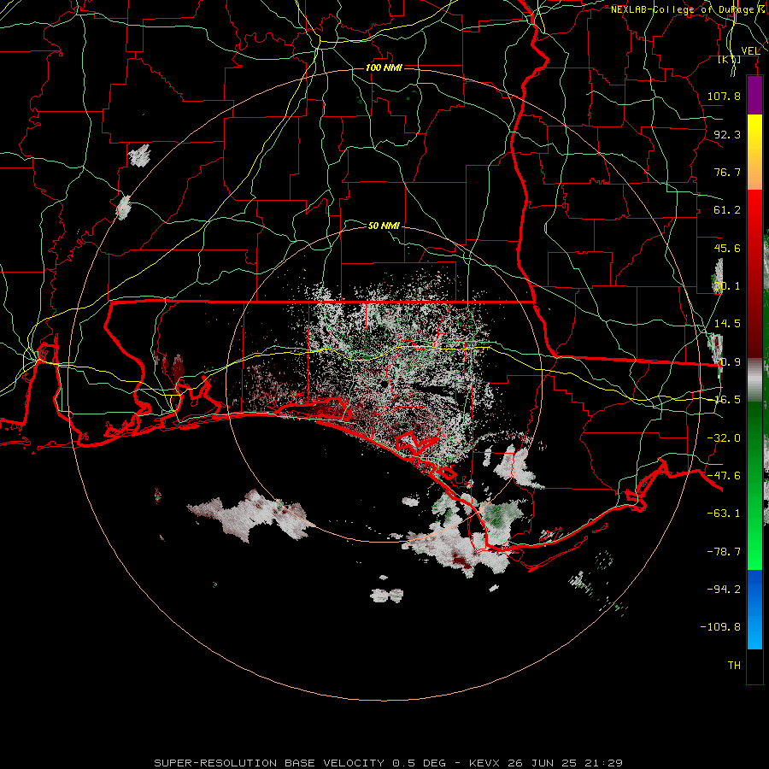769x769 pixels.
Task: Select the -78.7 legend value
Action: (724, 552)
